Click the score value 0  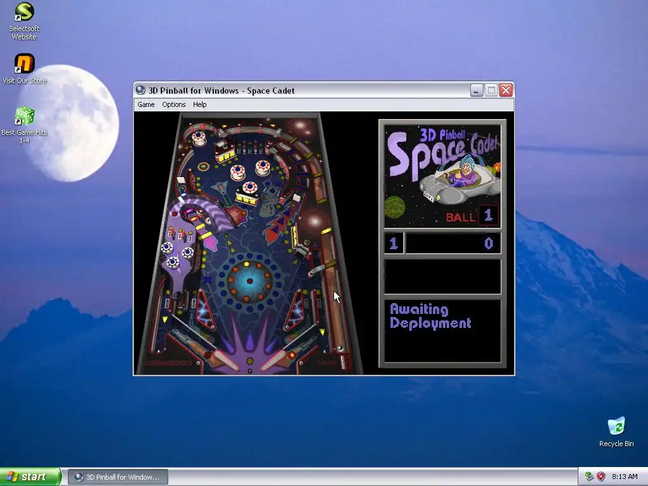(x=489, y=243)
